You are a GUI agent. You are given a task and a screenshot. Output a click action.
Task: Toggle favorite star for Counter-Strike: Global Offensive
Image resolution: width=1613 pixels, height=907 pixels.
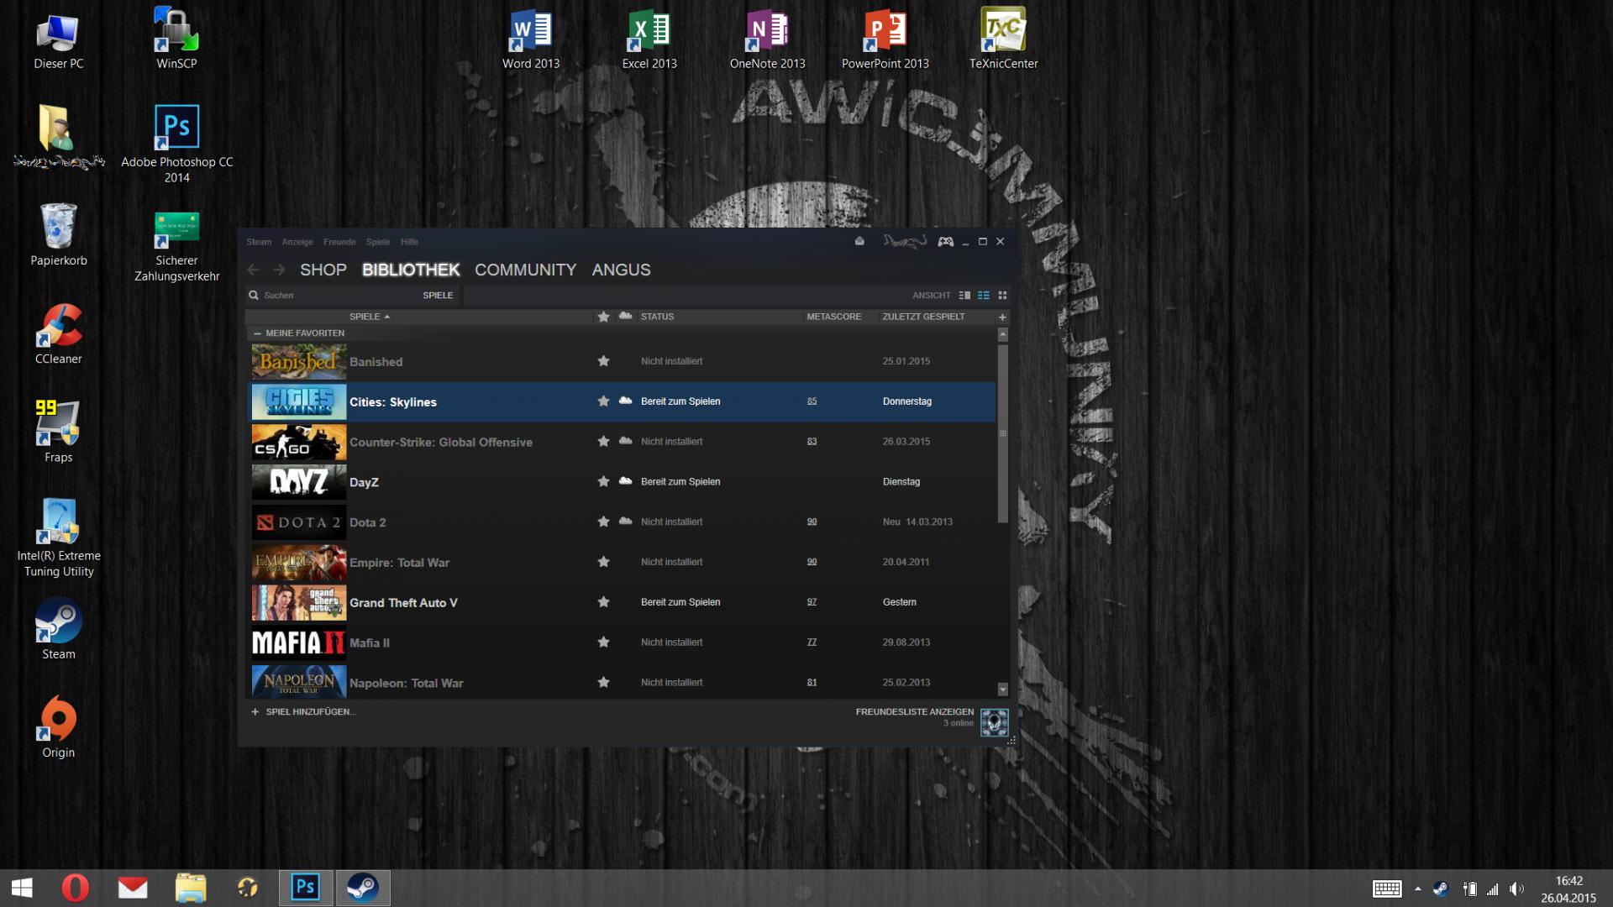[x=603, y=442]
